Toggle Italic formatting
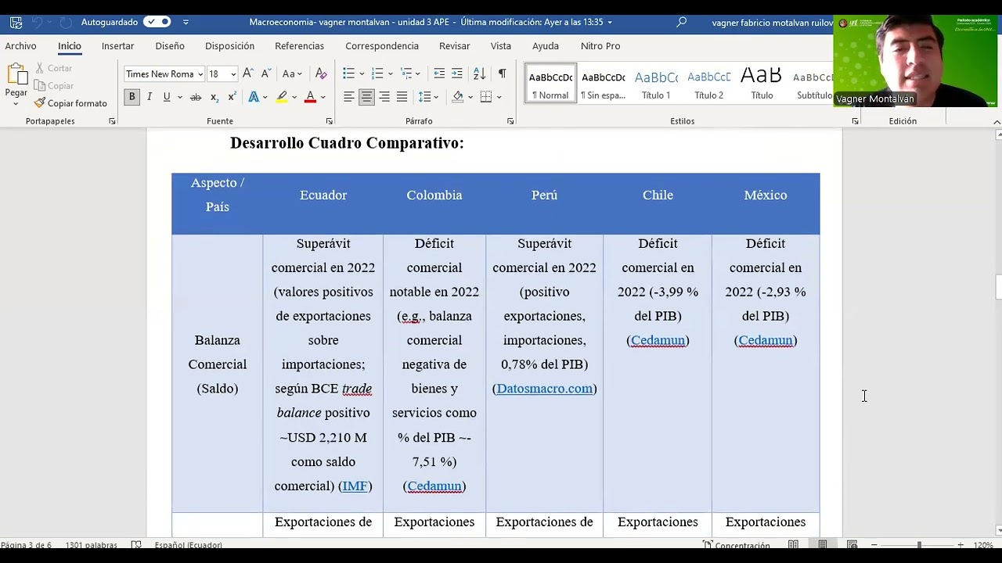The height and width of the screenshot is (563, 1002). (149, 97)
